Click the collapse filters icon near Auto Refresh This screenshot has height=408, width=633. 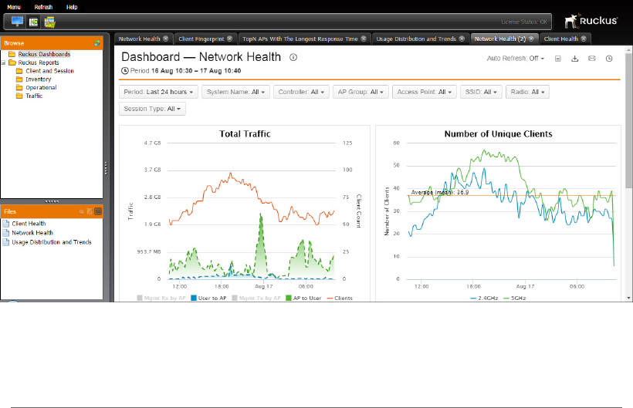(x=558, y=59)
